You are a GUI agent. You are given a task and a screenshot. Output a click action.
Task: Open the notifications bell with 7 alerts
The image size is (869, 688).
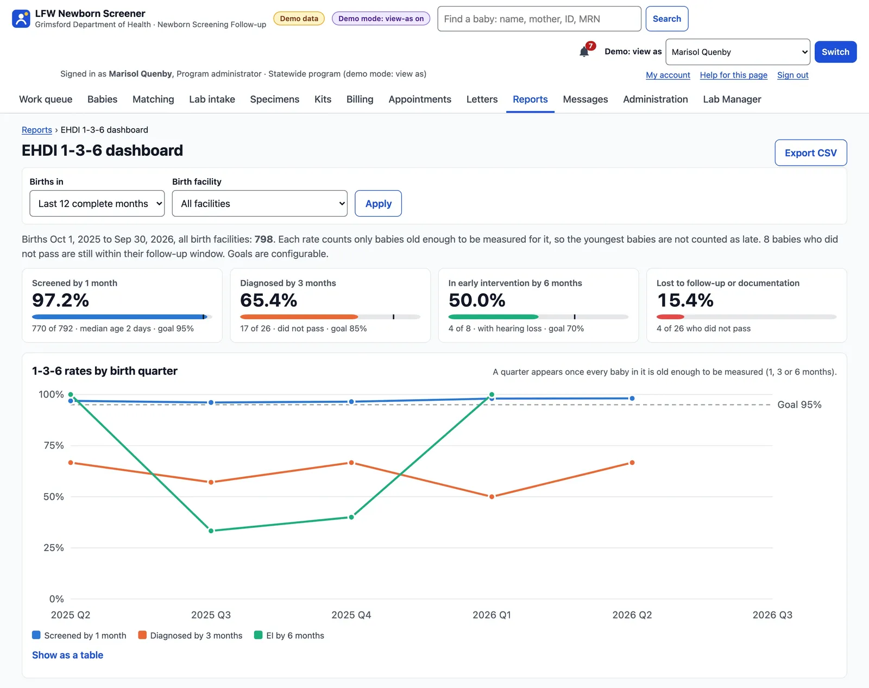pos(585,52)
